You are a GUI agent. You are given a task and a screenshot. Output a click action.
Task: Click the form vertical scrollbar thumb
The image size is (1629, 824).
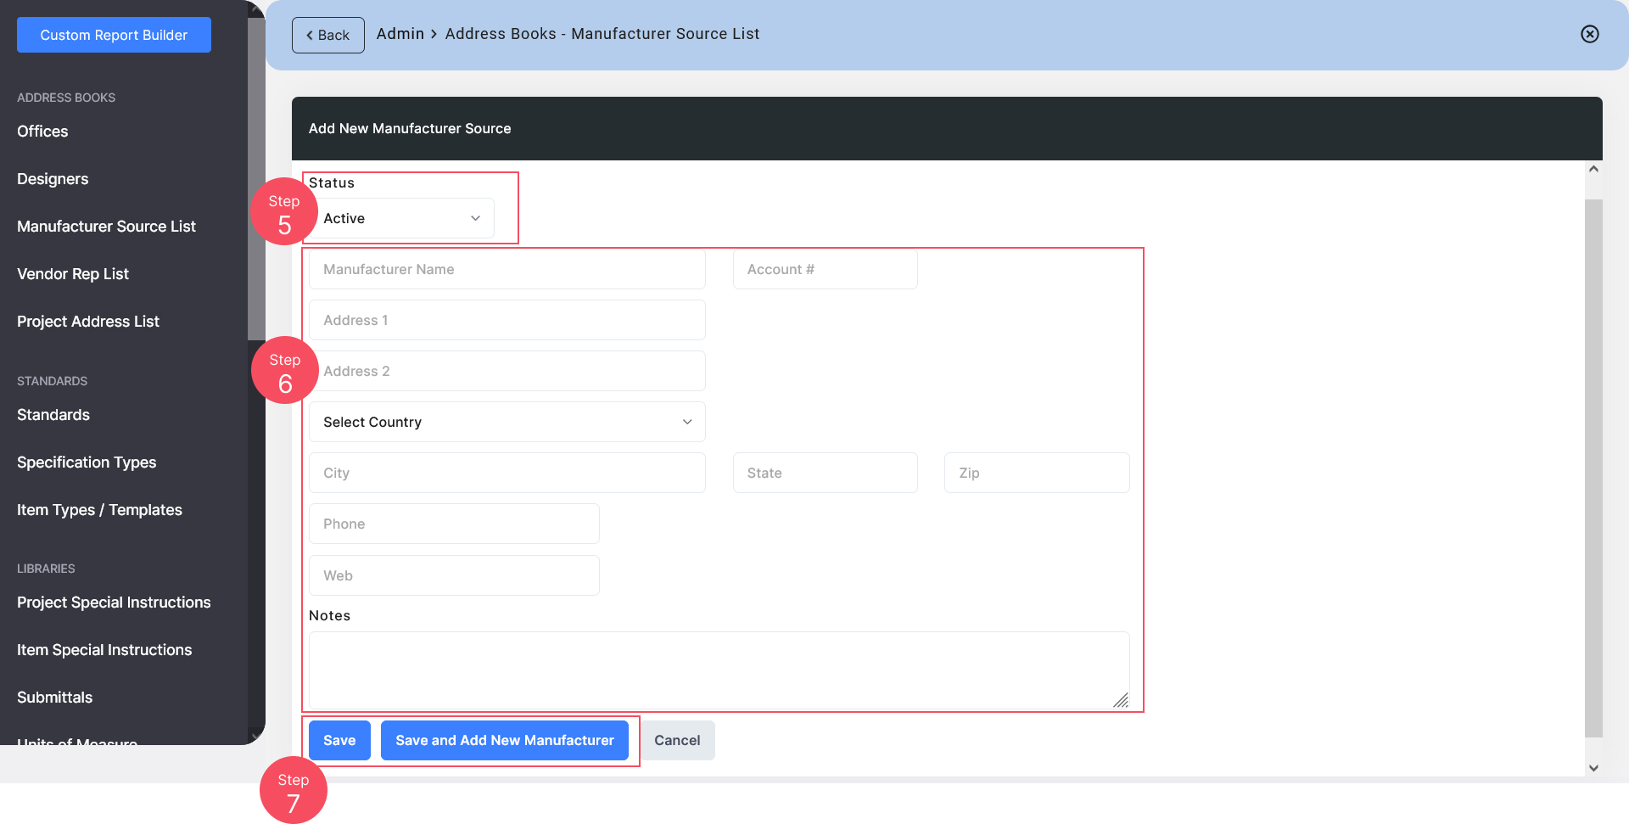[1593, 468]
